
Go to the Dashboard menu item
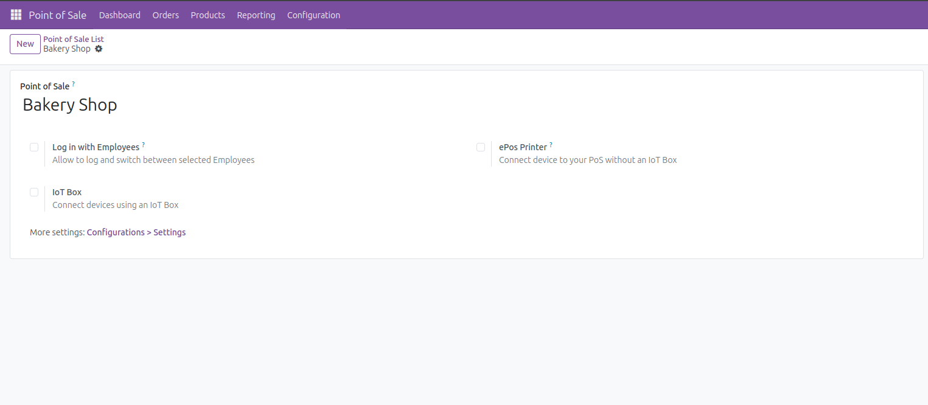119,15
